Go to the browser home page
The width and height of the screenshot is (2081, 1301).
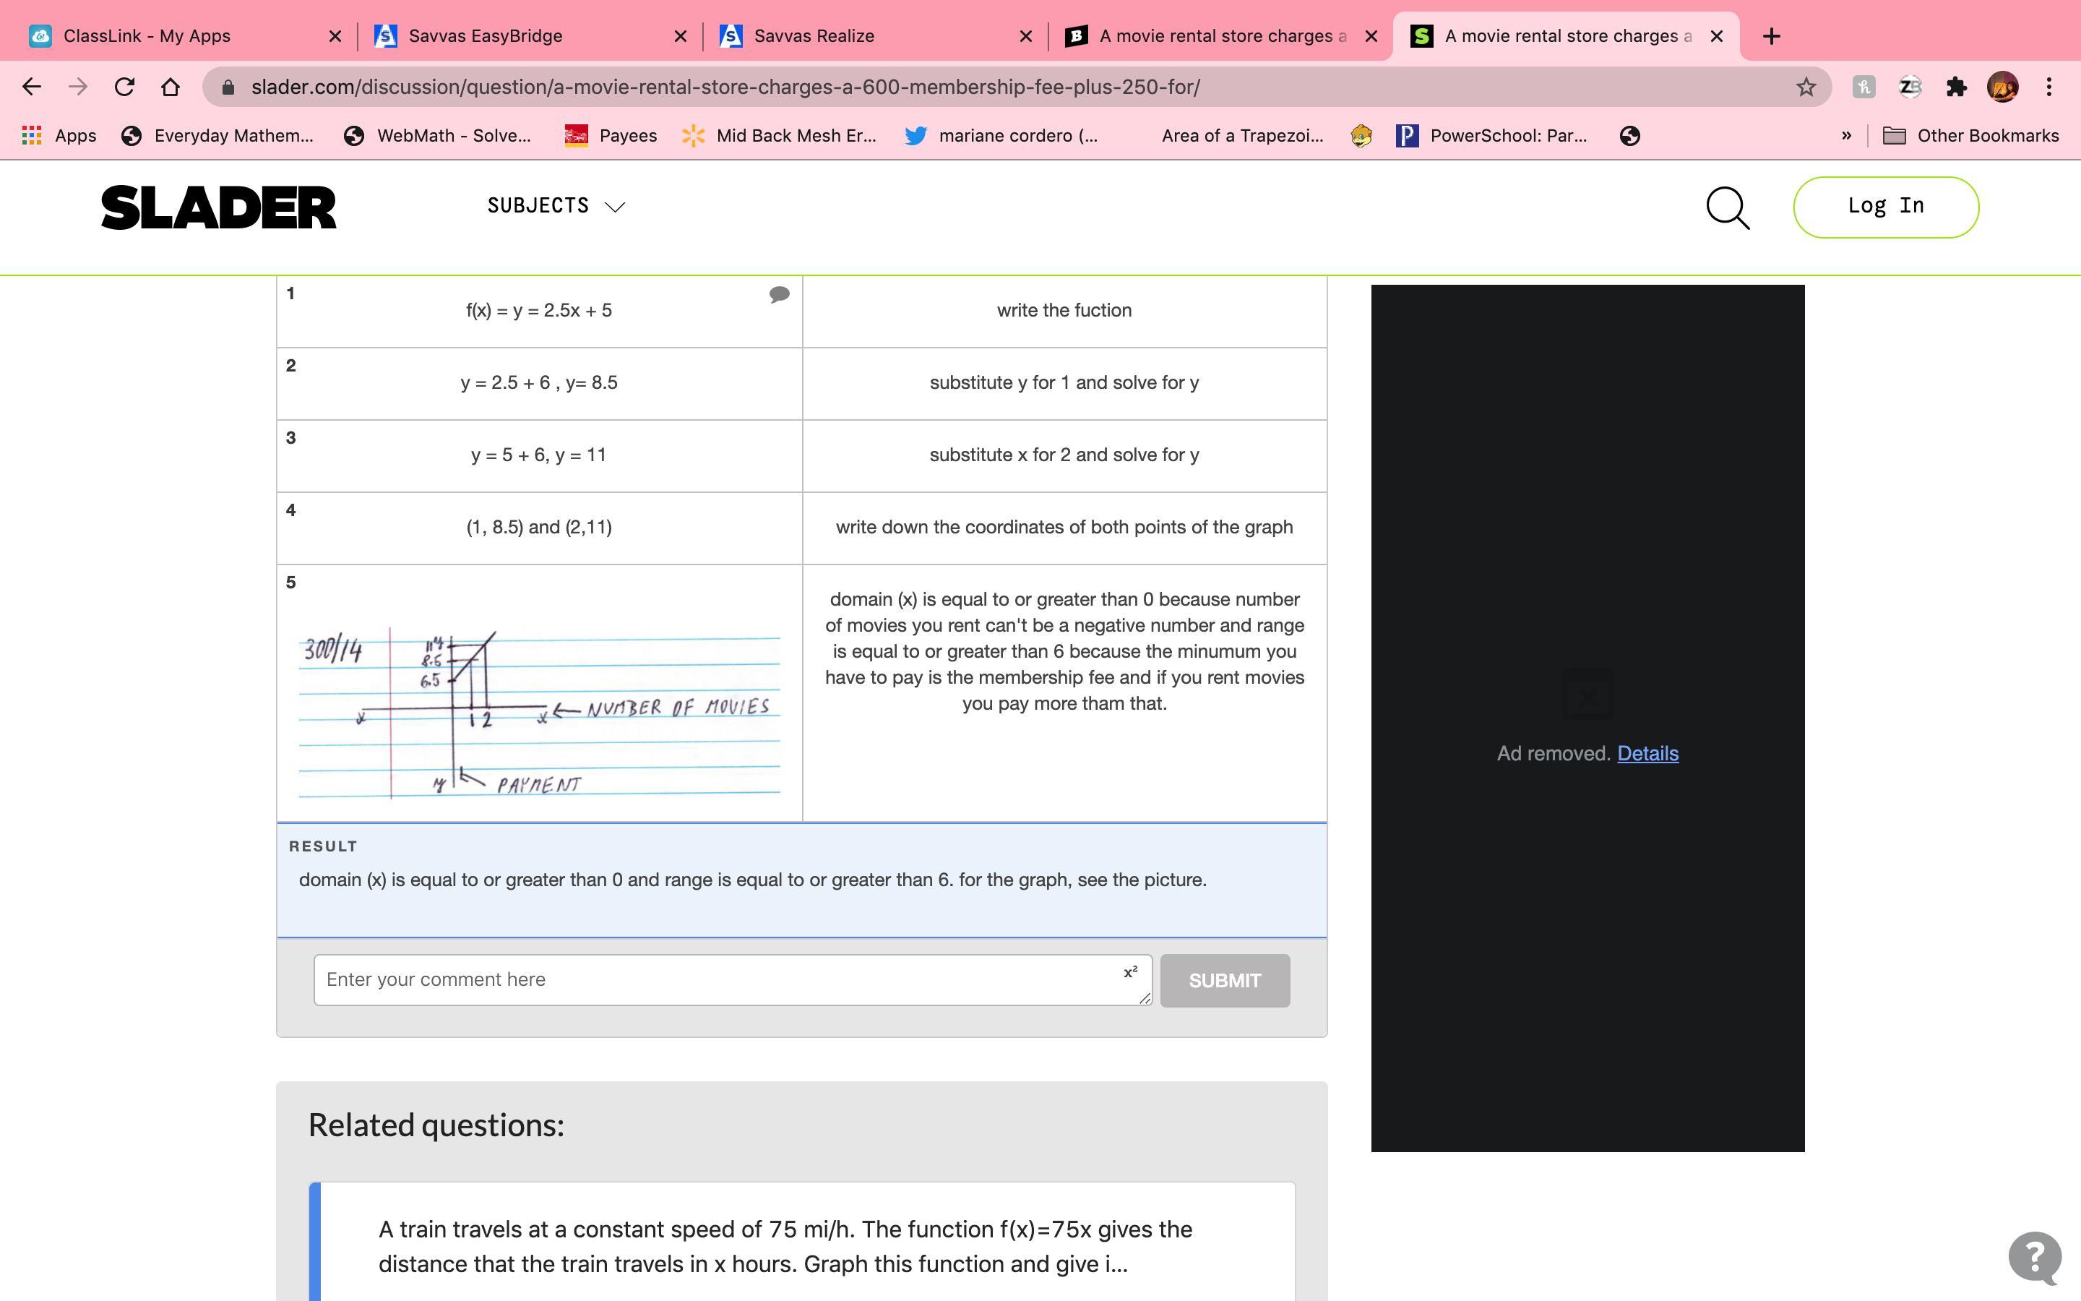(x=171, y=87)
